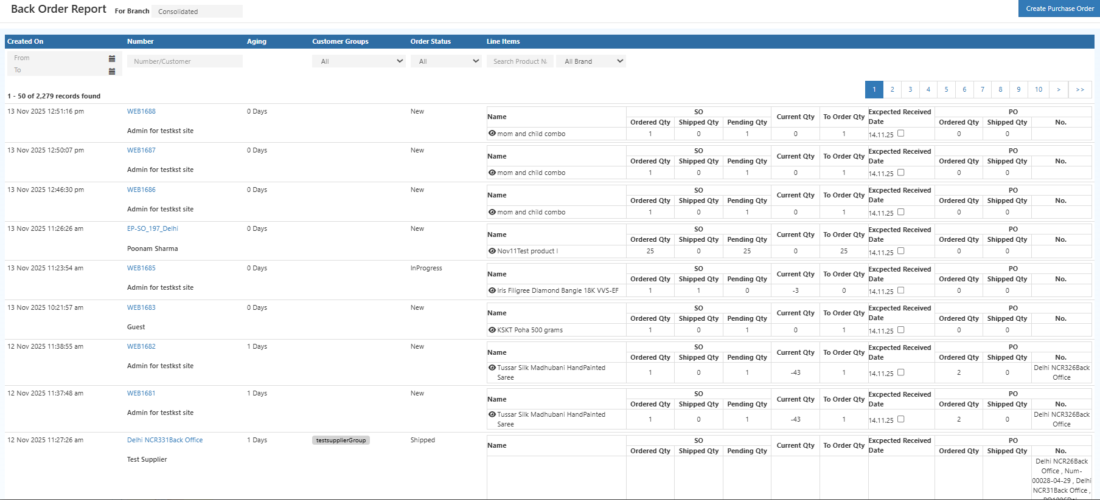Go to next page with single arrow
This screenshot has width=1100, height=500.
(x=1059, y=89)
